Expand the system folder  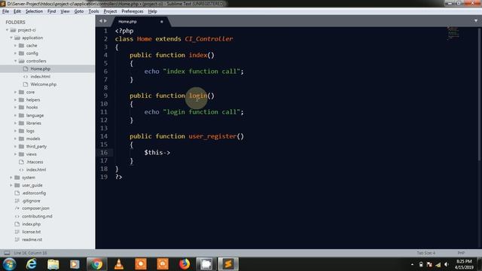click(x=11, y=178)
